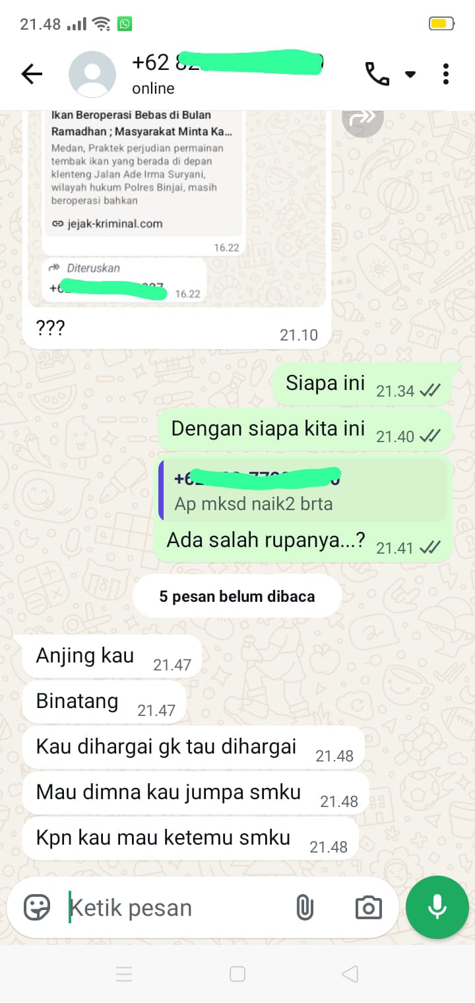The image size is (475, 1003).
Task: Open the contact's profile picture
Action: tap(92, 75)
